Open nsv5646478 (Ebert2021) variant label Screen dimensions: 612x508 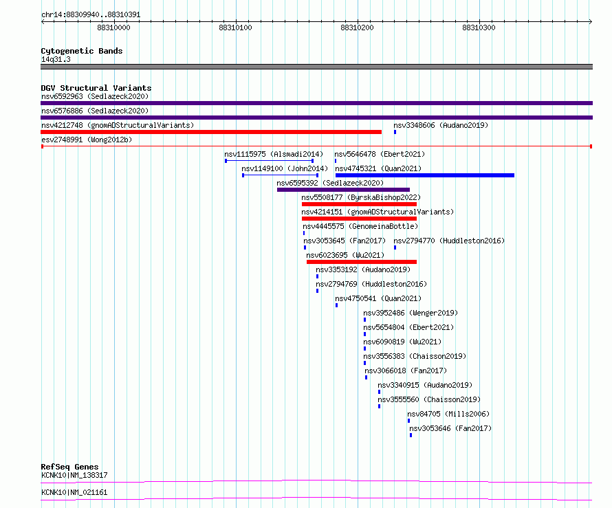click(380, 154)
